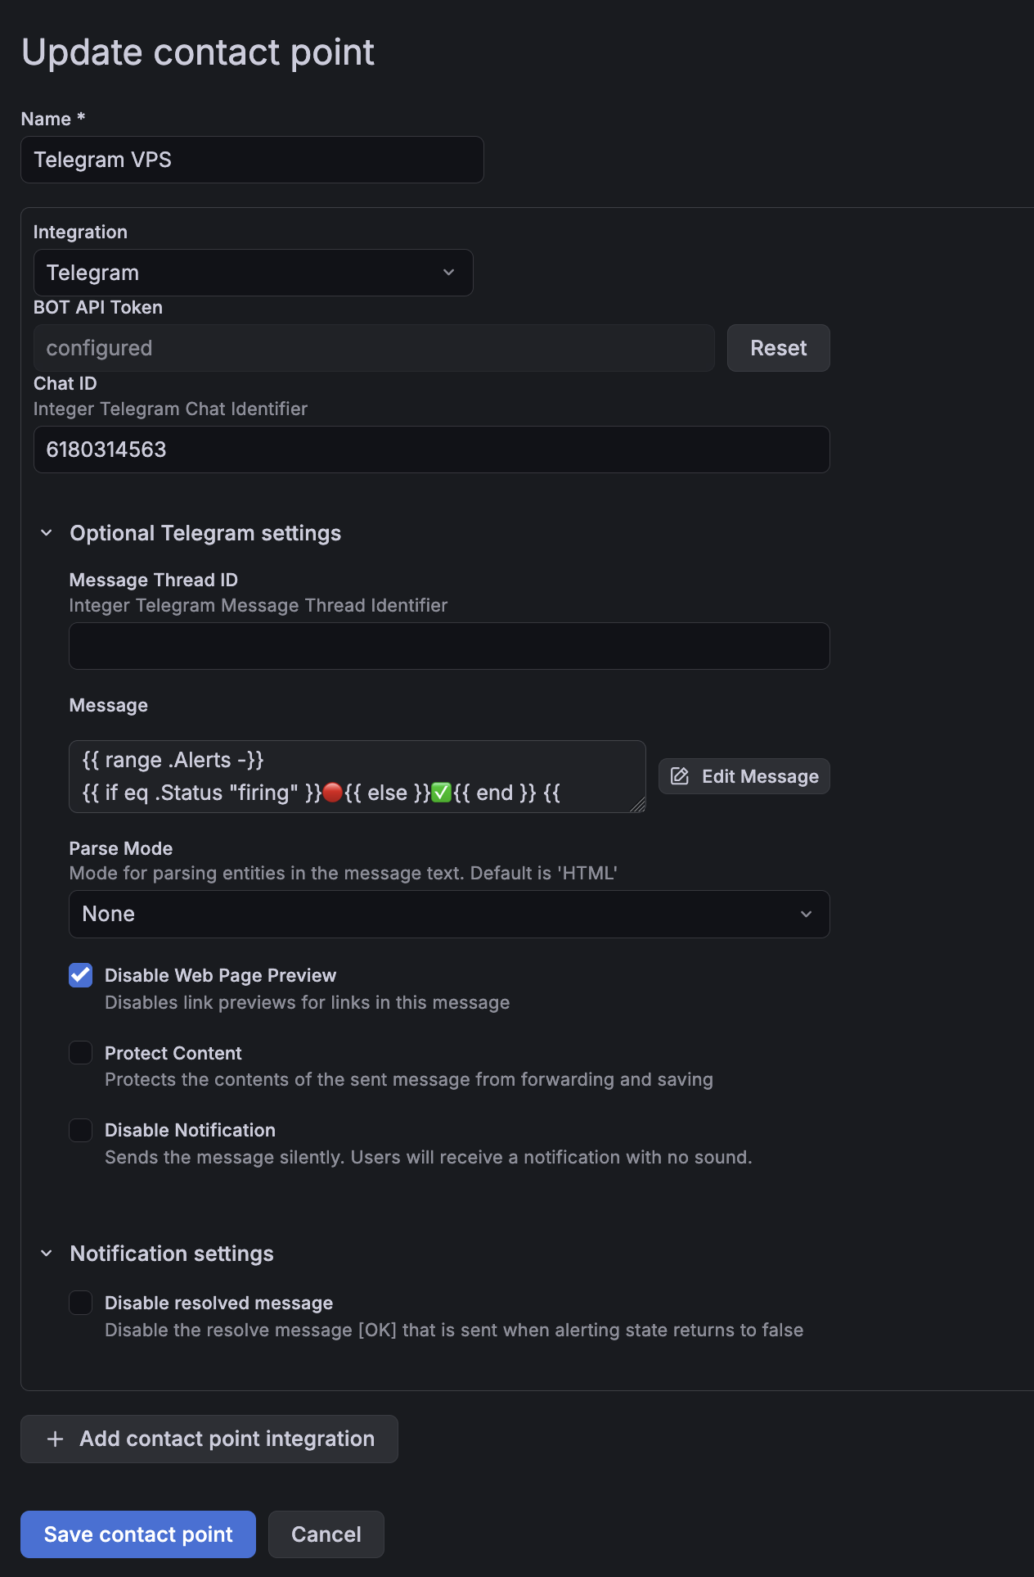Click the Disable resolved message label

(218, 1303)
